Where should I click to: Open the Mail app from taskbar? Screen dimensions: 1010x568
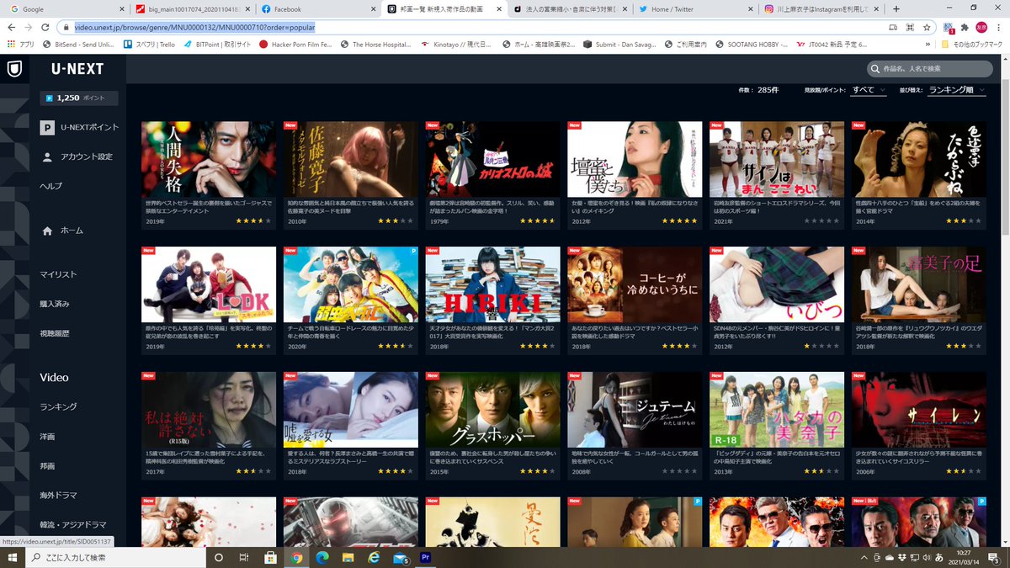click(x=401, y=557)
